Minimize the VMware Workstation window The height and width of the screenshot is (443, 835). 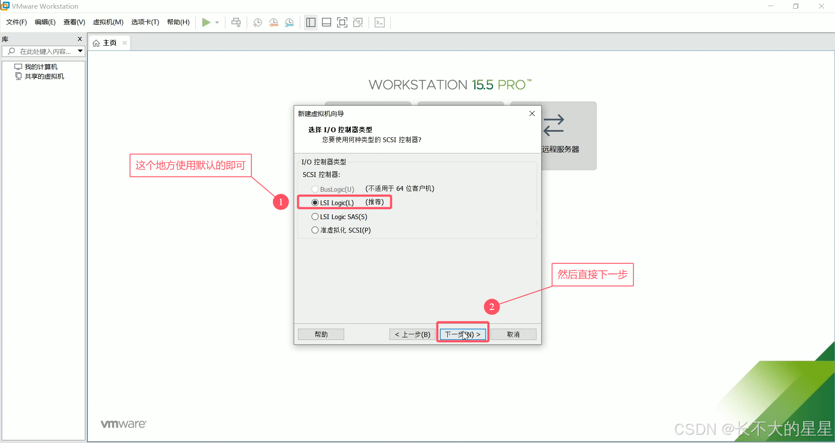pos(771,6)
